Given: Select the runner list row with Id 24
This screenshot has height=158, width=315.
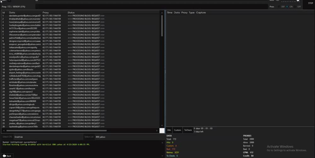Looking at the screenshot, I should point(80,88).
